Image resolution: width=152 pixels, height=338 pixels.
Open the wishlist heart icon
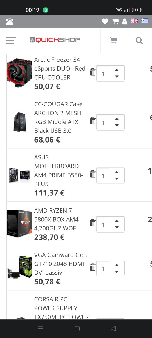pos(105,21)
